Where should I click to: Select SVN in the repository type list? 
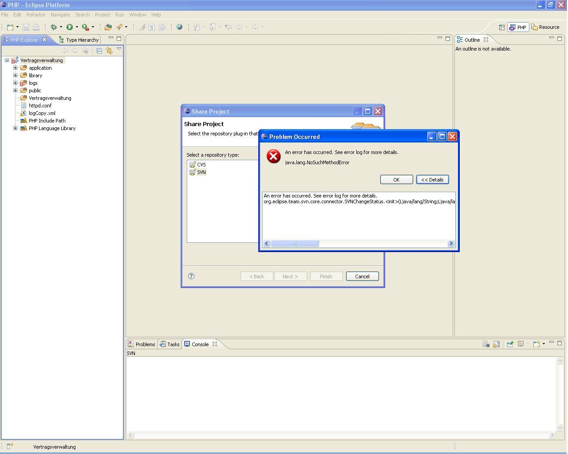tap(201, 172)
